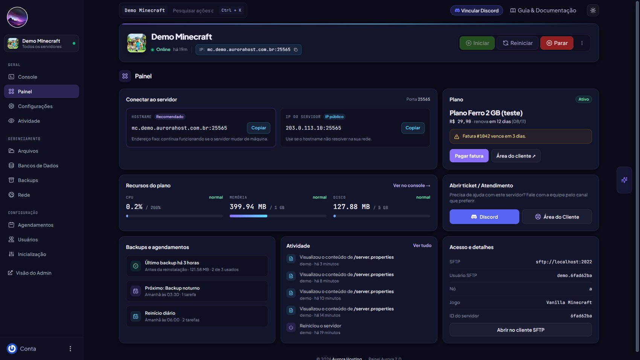Open the three-dot server actions menu

coord(582,43)
